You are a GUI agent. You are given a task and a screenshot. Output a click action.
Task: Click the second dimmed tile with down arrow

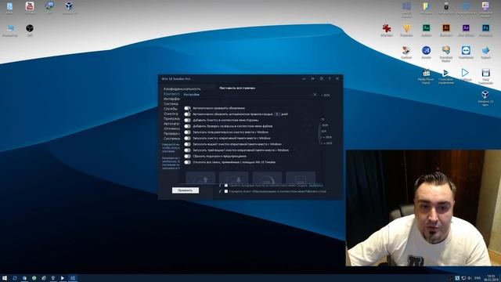point(234,179)
